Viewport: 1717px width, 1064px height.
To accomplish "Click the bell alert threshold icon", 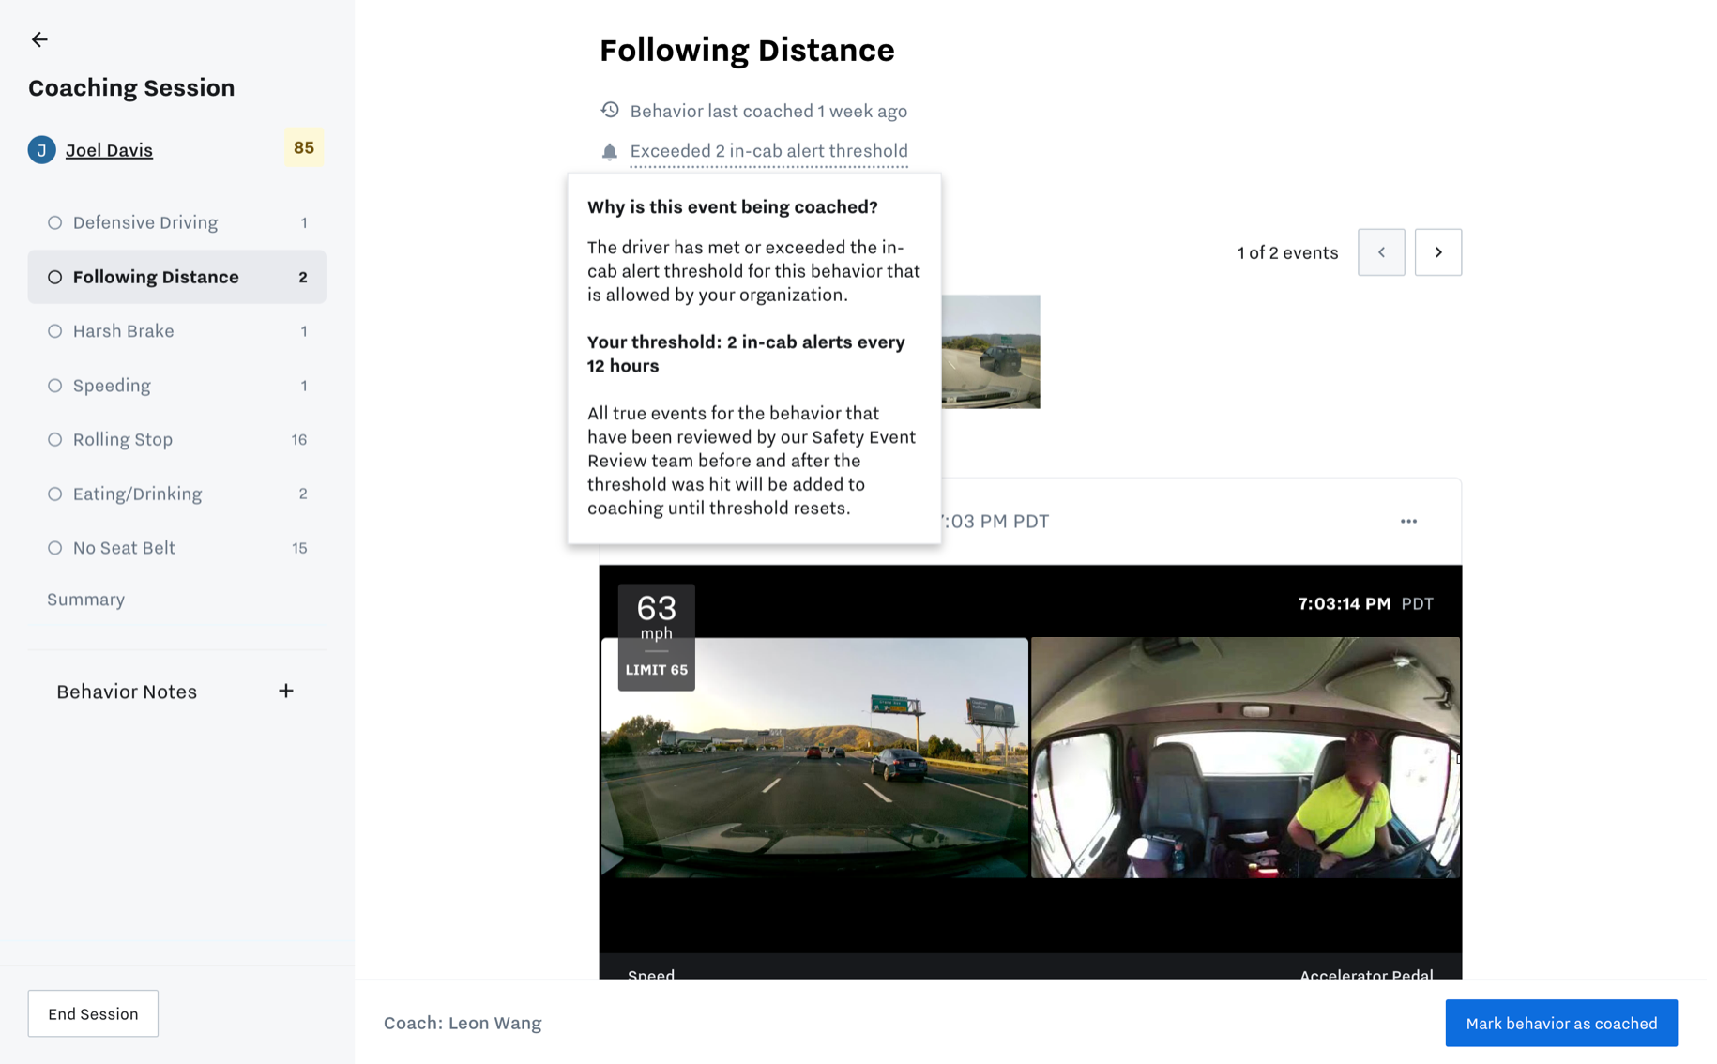I will 610,151.
